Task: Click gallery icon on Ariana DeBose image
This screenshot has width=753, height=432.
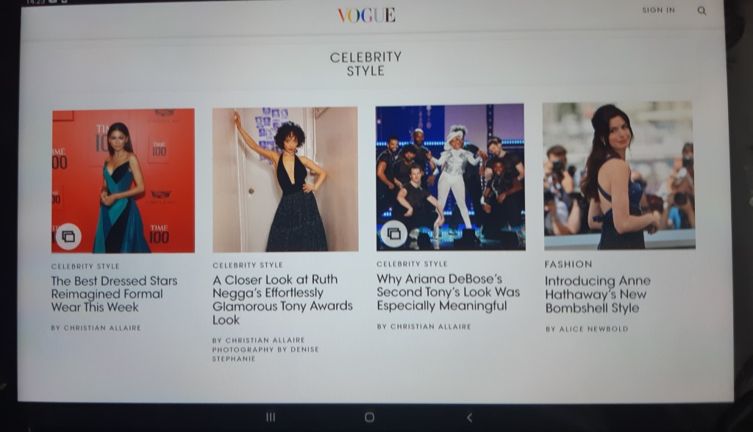Action: (x=393, y=233)
